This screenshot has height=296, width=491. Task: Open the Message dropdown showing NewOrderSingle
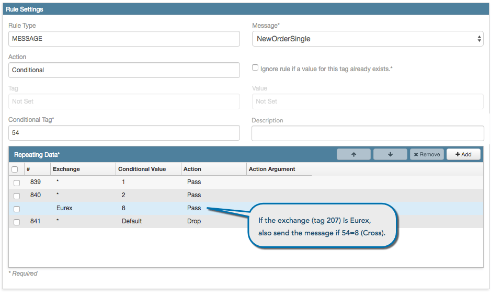[368, 39]
